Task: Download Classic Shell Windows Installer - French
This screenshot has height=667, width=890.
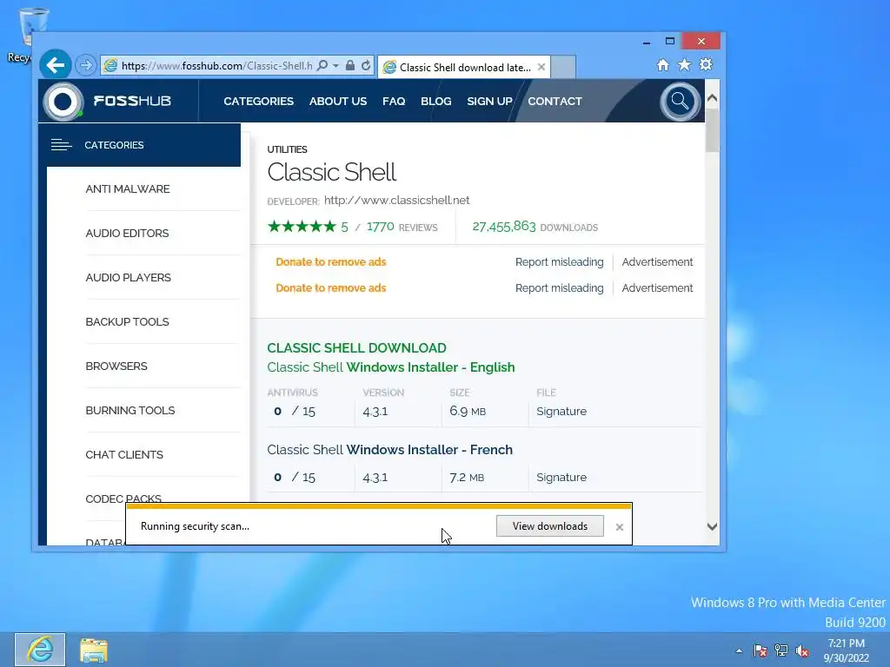Action: (389, 450)
